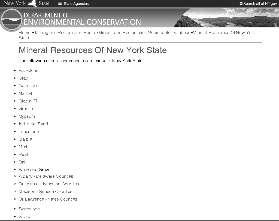Image resolution: width=279 pixels, height=221 pixels.
Task: Open the Glacial Till link
Action: (x=29, y=101)
